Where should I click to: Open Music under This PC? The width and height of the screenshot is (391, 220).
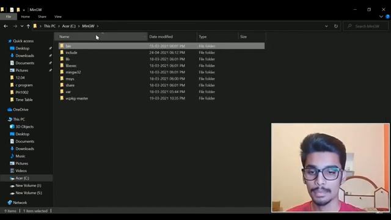coord(20,156)
